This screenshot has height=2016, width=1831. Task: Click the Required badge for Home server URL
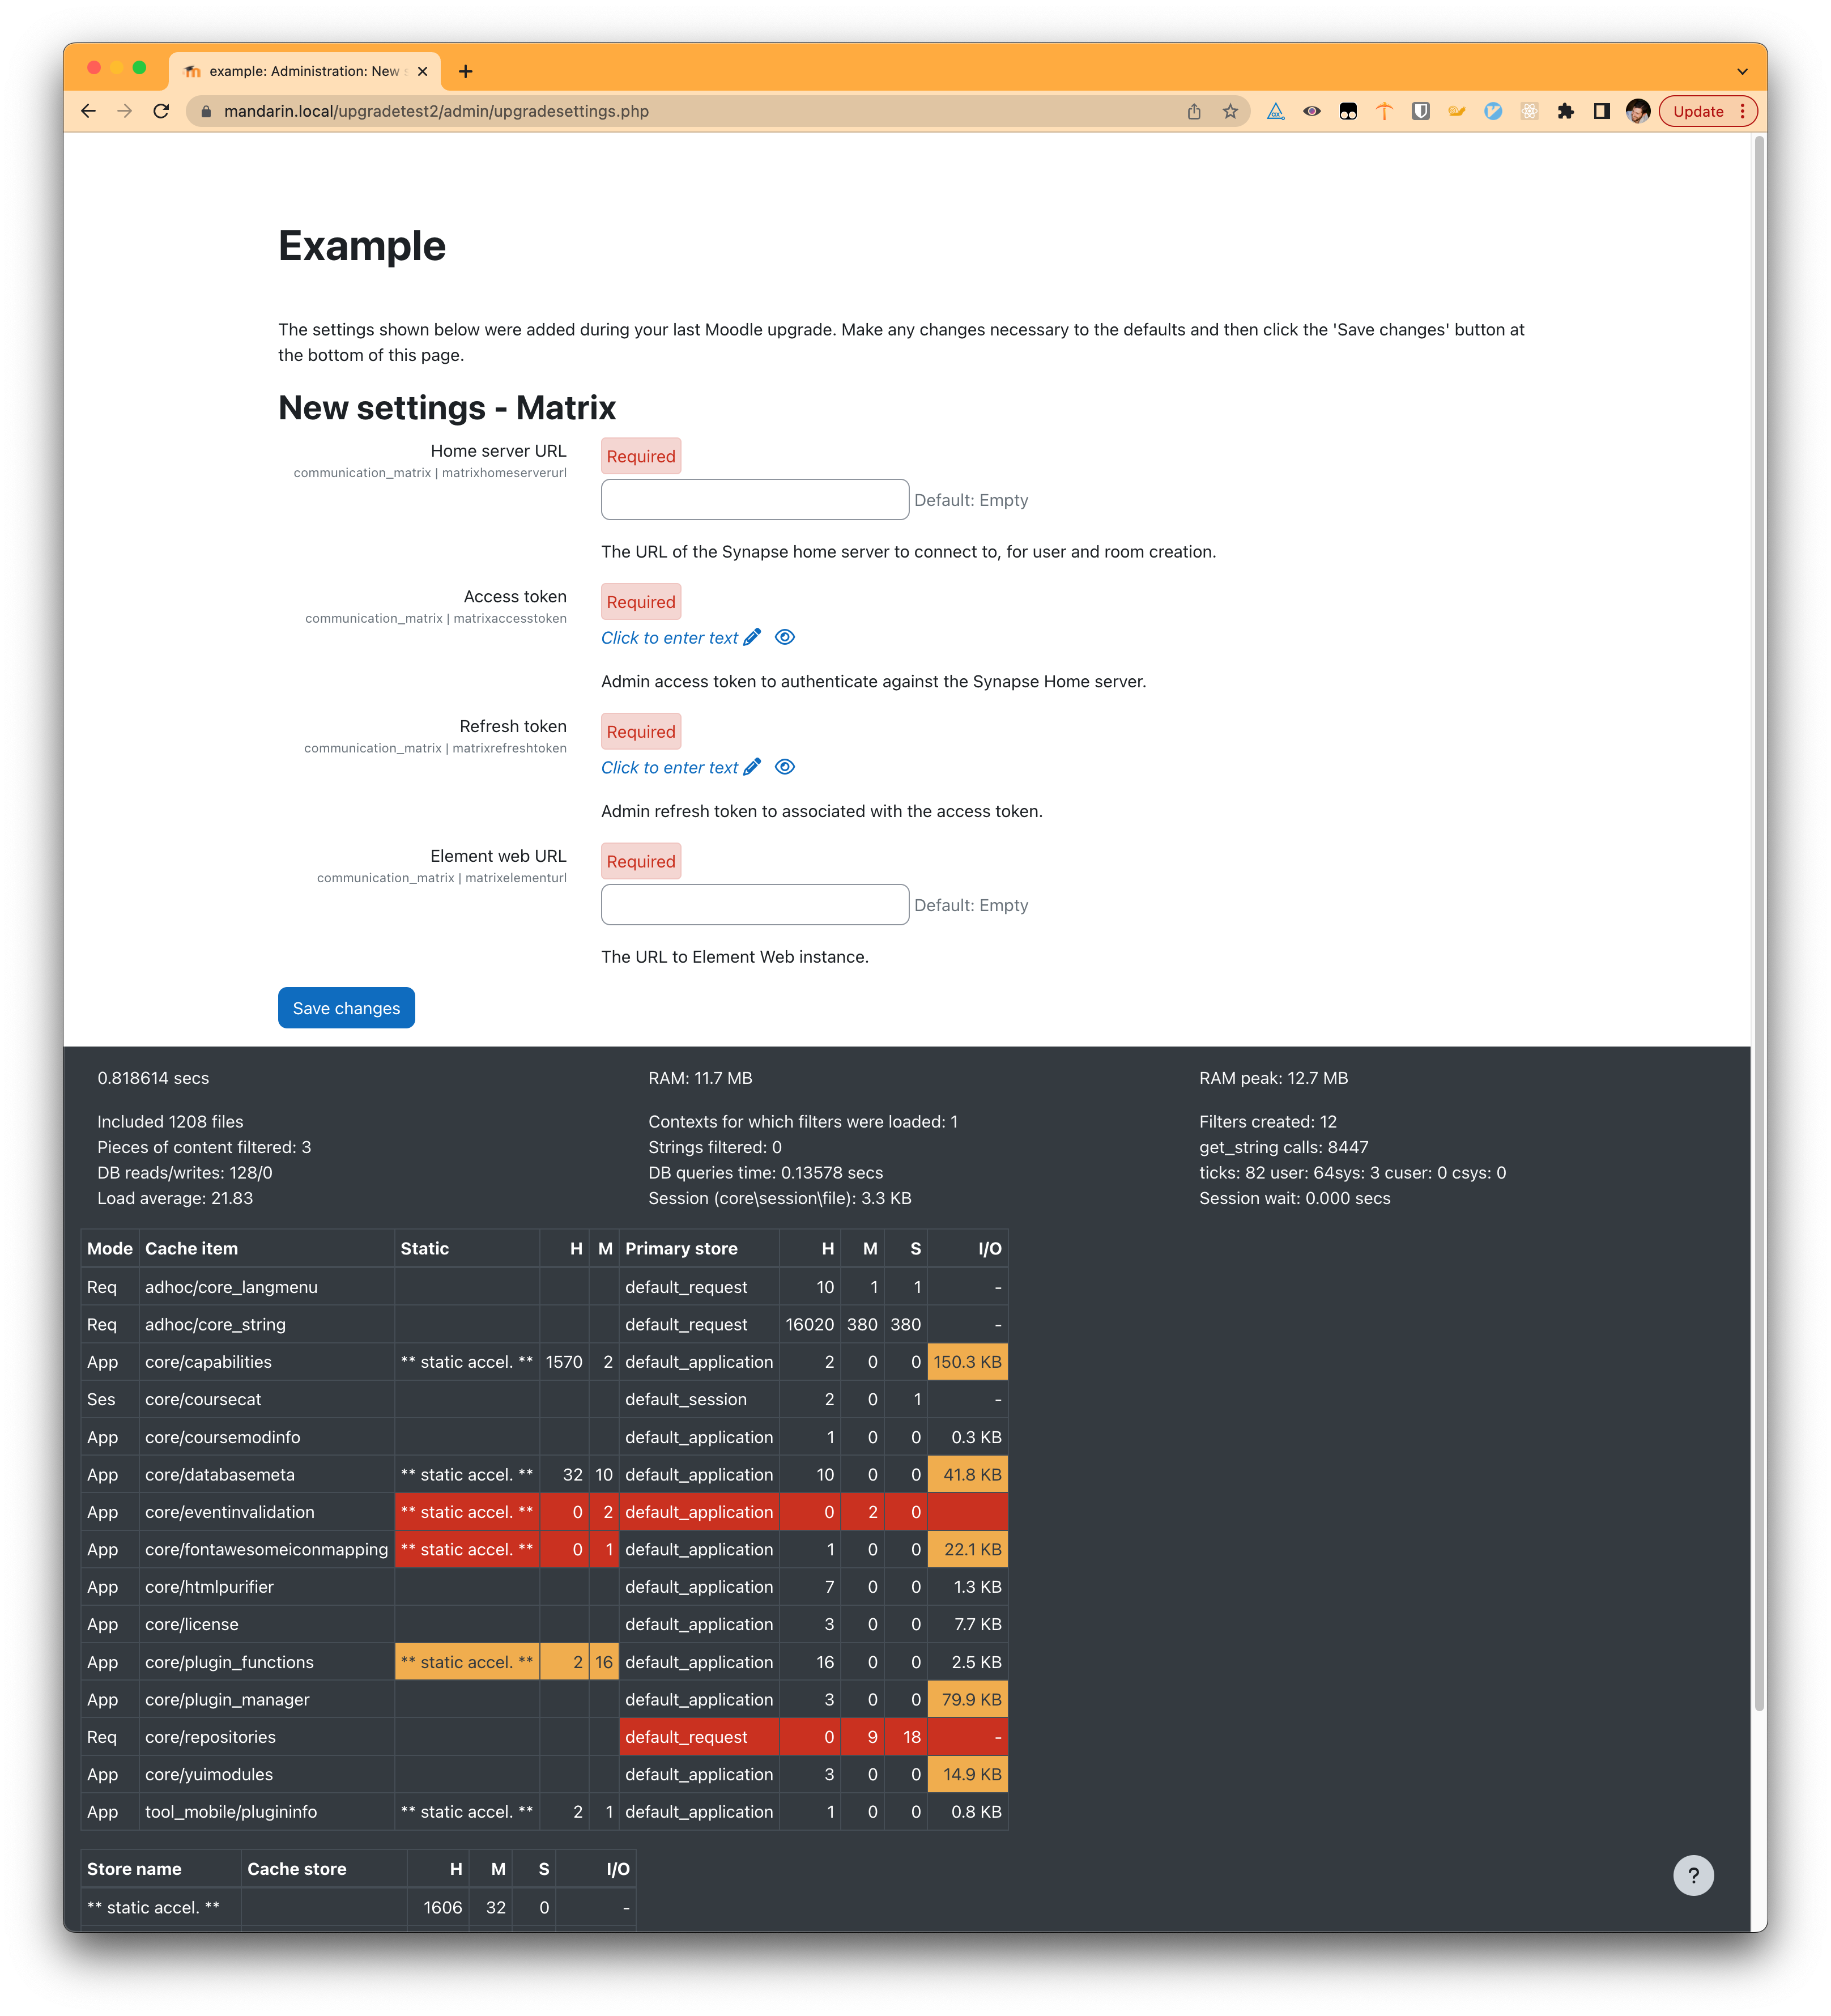click(x=641, y=456)
